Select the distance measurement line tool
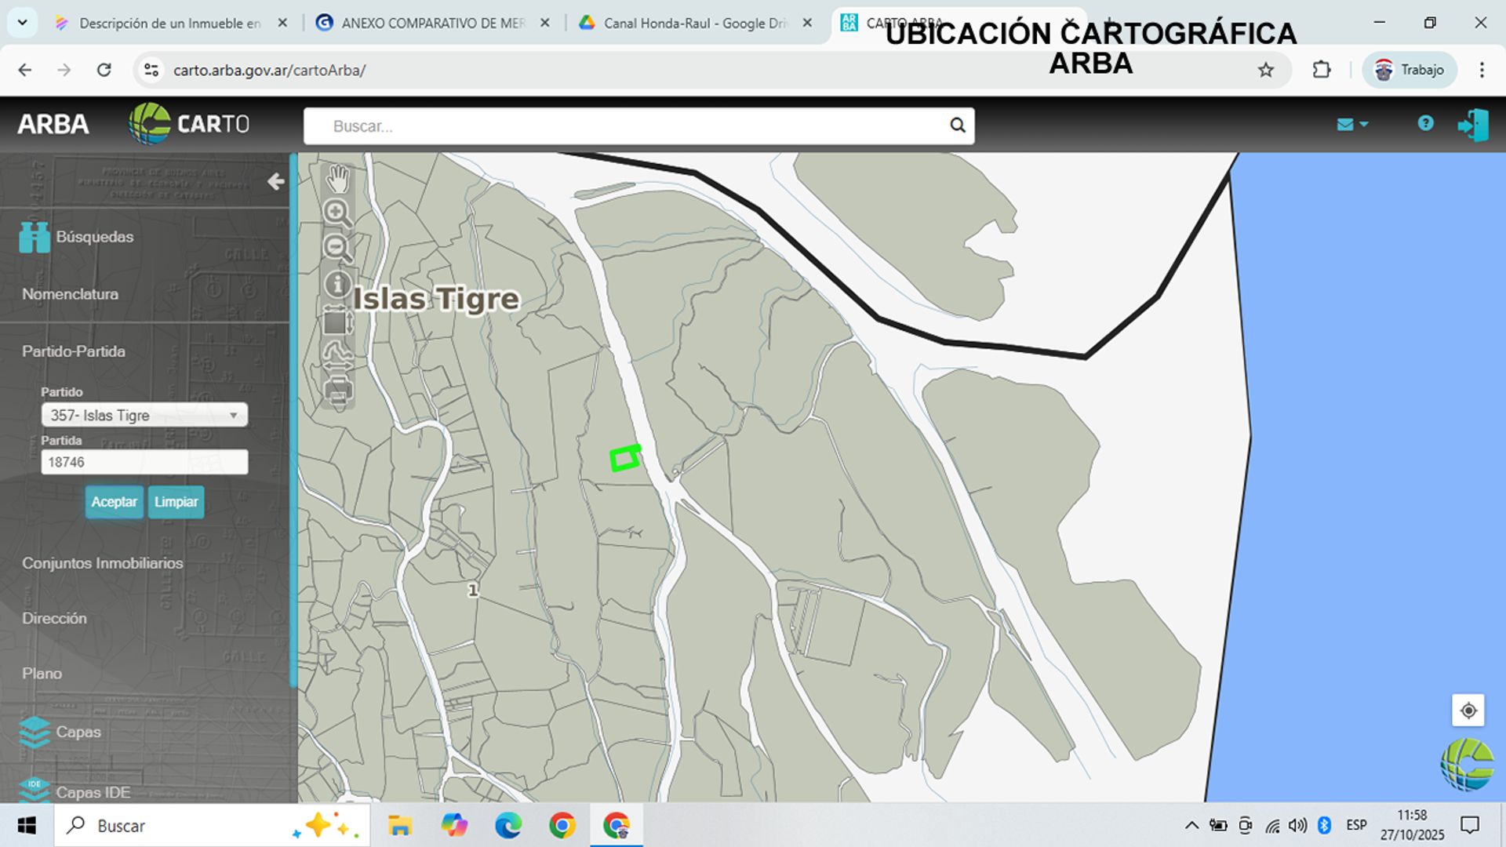Viewport: 1506px width, 847px height. pyautogui.click(x=337, y=356)
